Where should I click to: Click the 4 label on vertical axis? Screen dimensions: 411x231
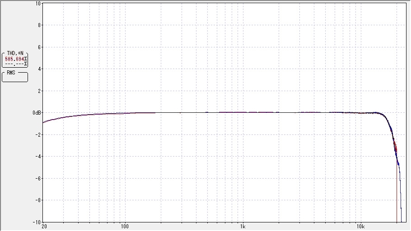pos(39,69)
